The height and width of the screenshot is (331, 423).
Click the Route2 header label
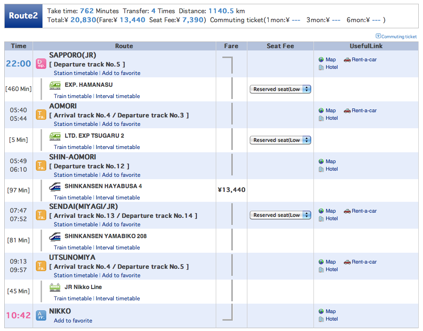(24, 16)
